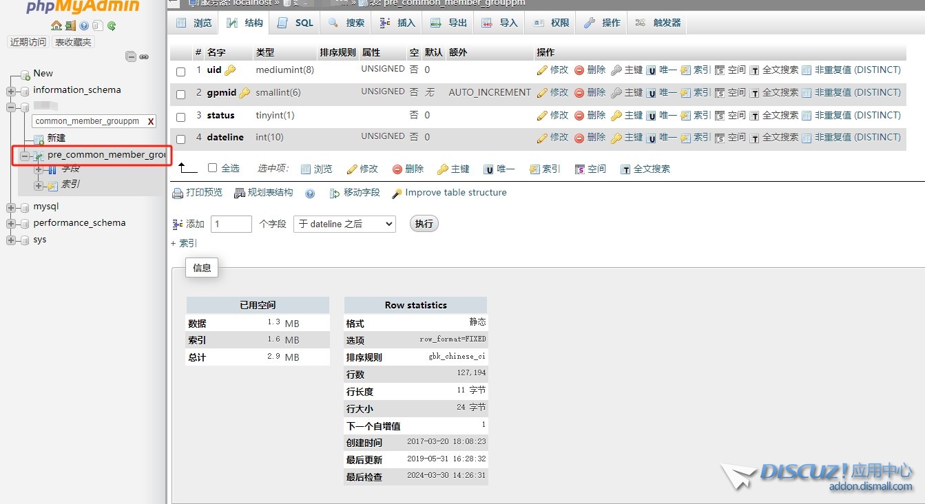Click the 表收藏夹 button
The width and height of the screenshot is (925, 504).
coord(73,42)
